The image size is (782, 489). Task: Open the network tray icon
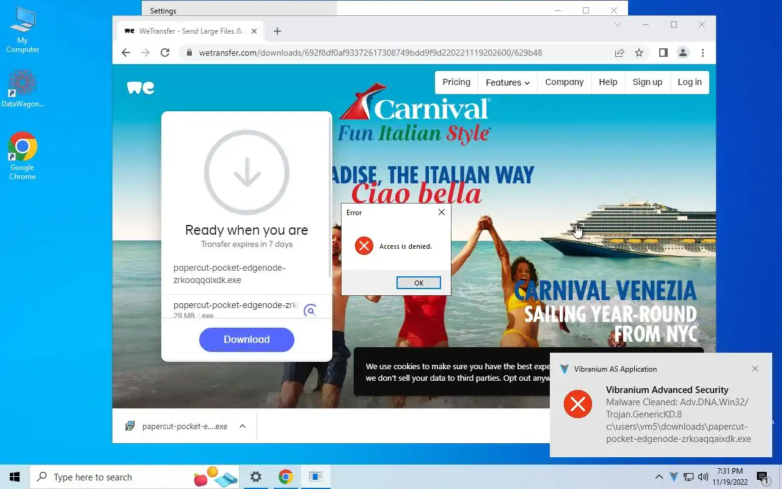point(689,477)
